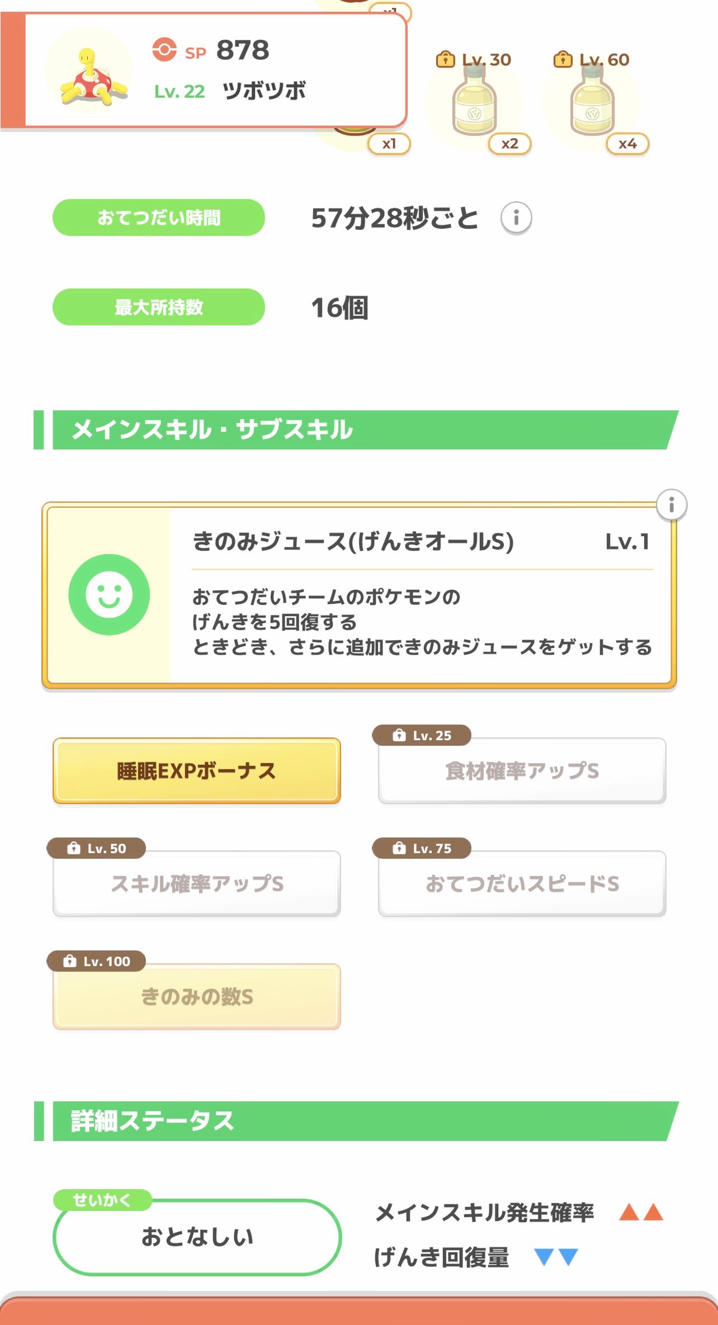Screen dimensions: 718x1325
Task: Tap the 最大所持数 green label
Action: coord(158,307)
